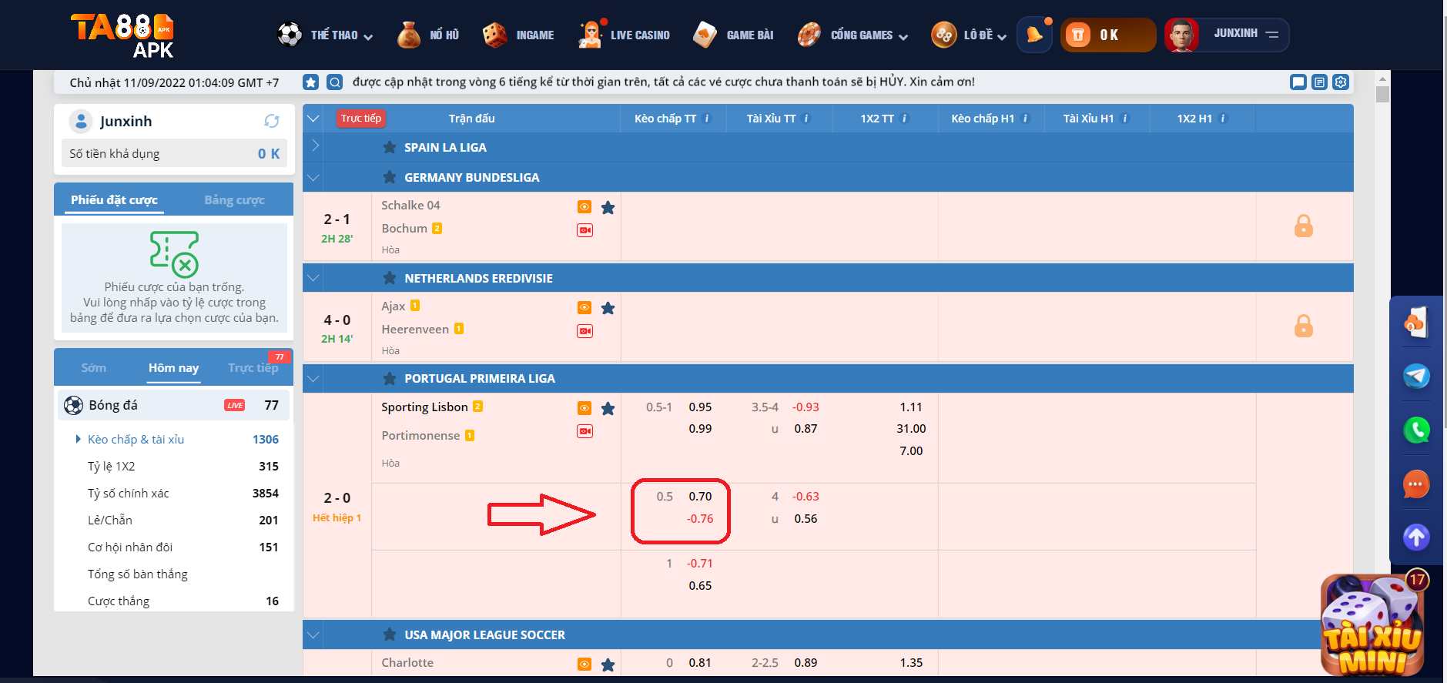Toggle the Sporting Lisbon match eye icon
The image size is (1447, 683).
click(584, 408)
